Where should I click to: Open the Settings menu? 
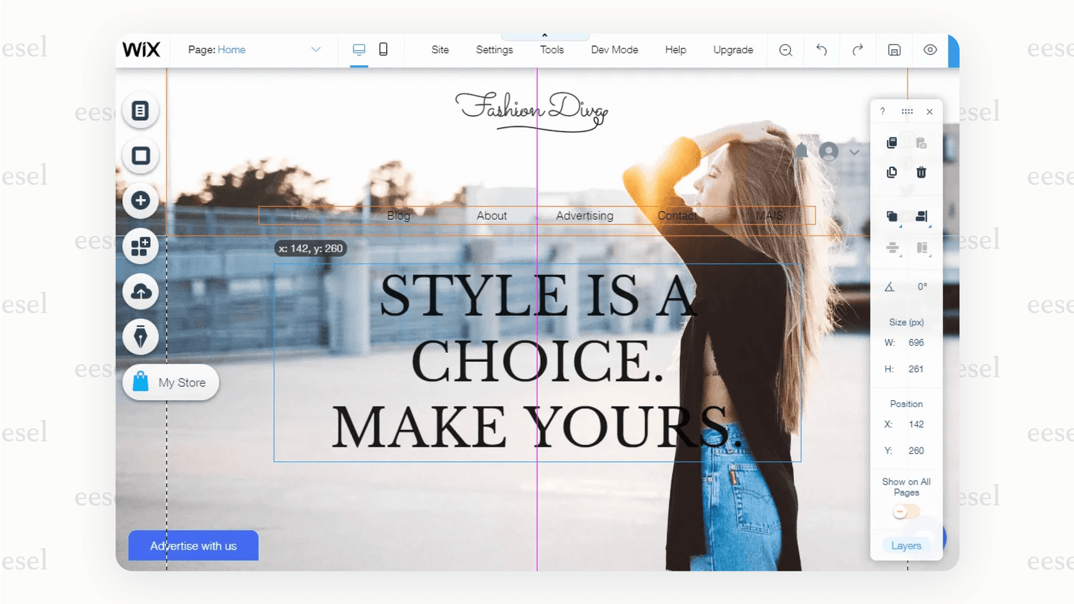pos(494,50)
